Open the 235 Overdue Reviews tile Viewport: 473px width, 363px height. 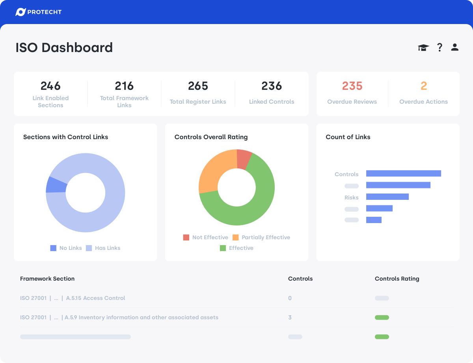coord(352,93)
